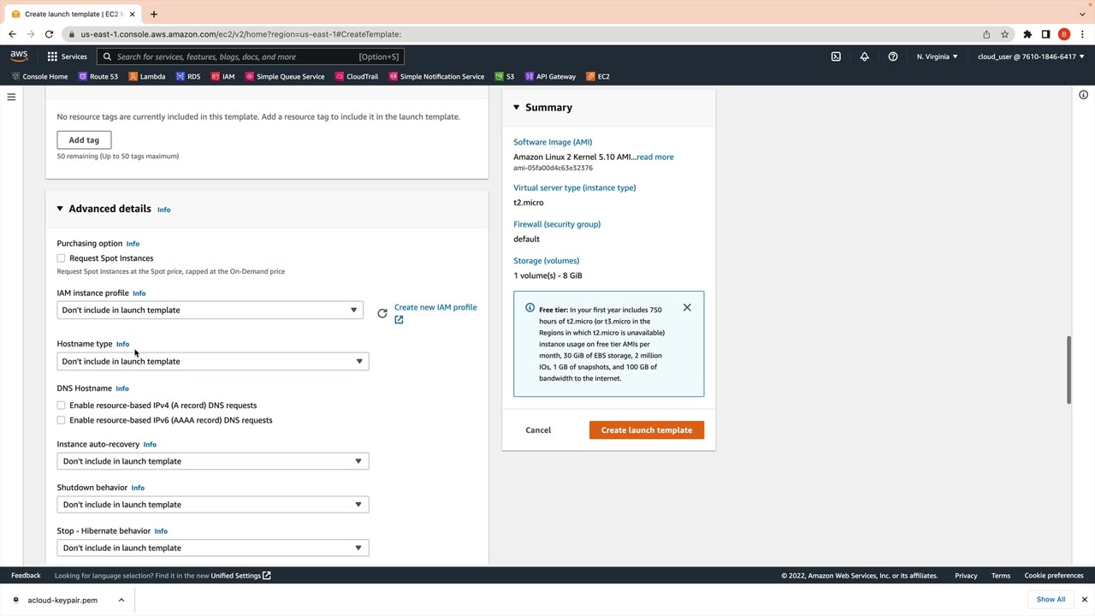This screenshot has height=616, width=1095.
Task: Open the Instance auto-recovery dropdown
Action: point(213,461)
